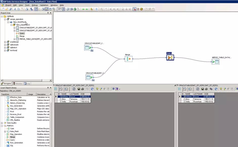Screen dimensions: 238x147
Task: Click 'Stella' cell in right data viewer
Action: 188,102
